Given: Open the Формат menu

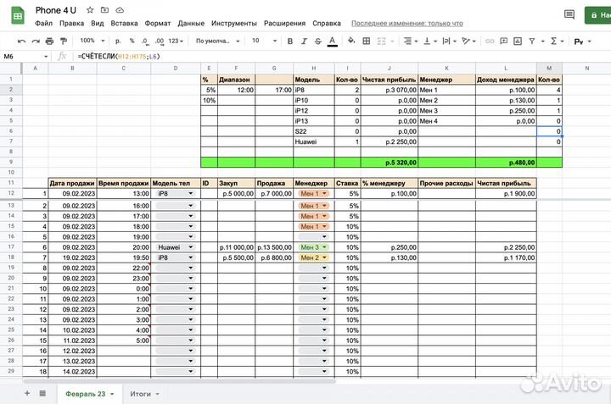Looking at the screenshot, I should [158, 24].
